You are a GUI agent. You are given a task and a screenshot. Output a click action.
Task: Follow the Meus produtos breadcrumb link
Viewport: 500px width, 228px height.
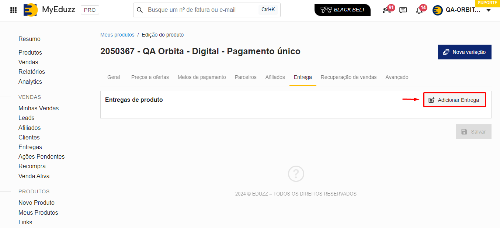117,35
